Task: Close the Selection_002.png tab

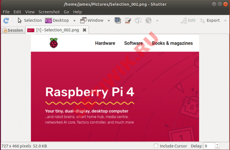Action: tap(84, 30)
